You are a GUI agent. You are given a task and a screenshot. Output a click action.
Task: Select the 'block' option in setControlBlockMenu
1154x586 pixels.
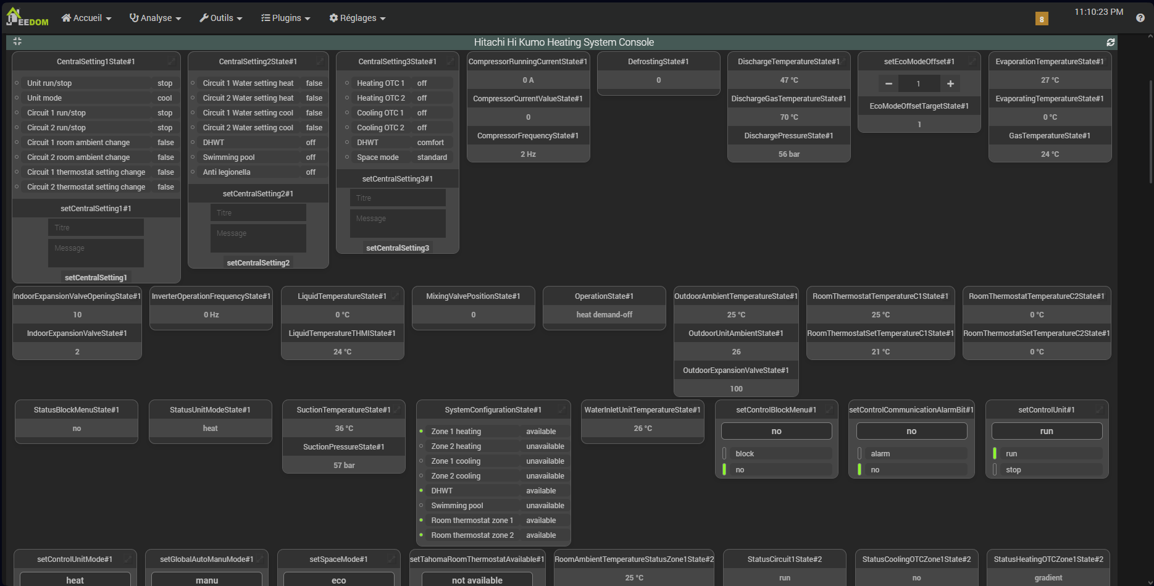click(777, 453)
